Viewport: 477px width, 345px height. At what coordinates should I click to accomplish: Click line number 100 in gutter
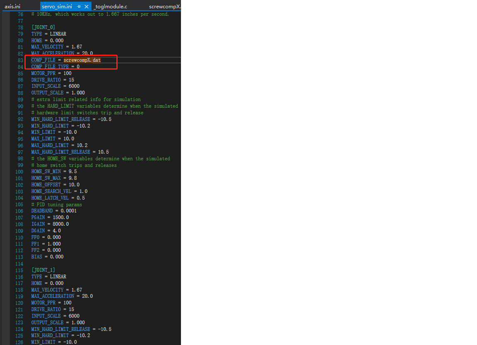point(19,171)
